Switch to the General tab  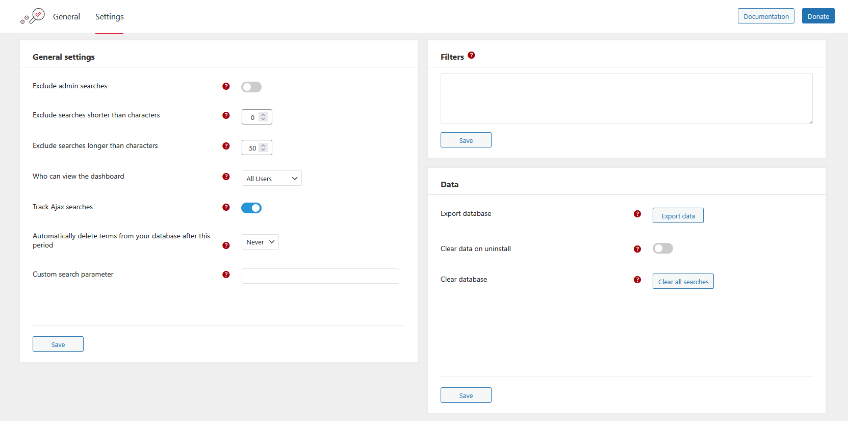[x=66, y=16]
